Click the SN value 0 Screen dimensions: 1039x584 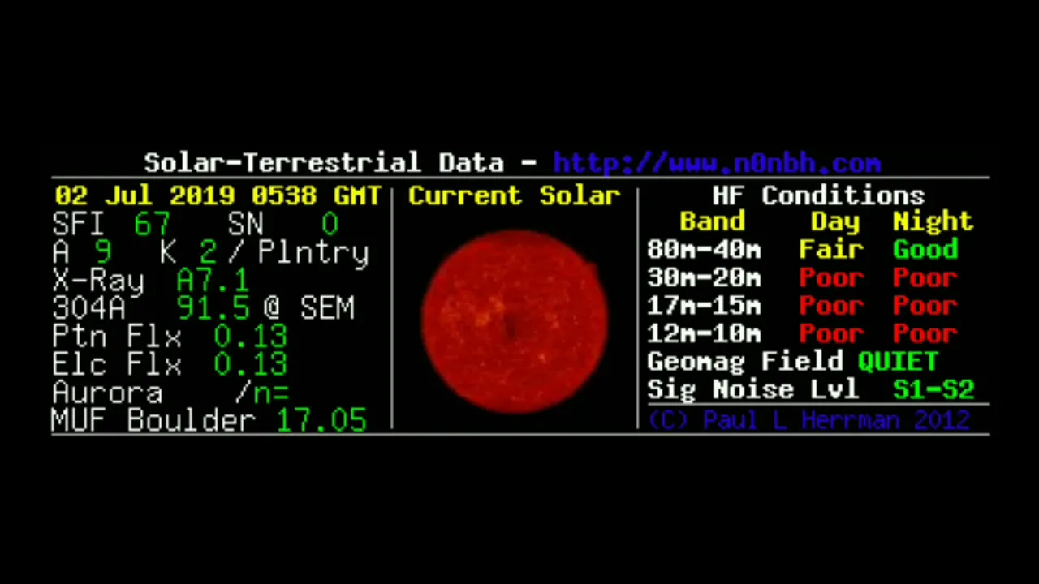tap(329, 225)
